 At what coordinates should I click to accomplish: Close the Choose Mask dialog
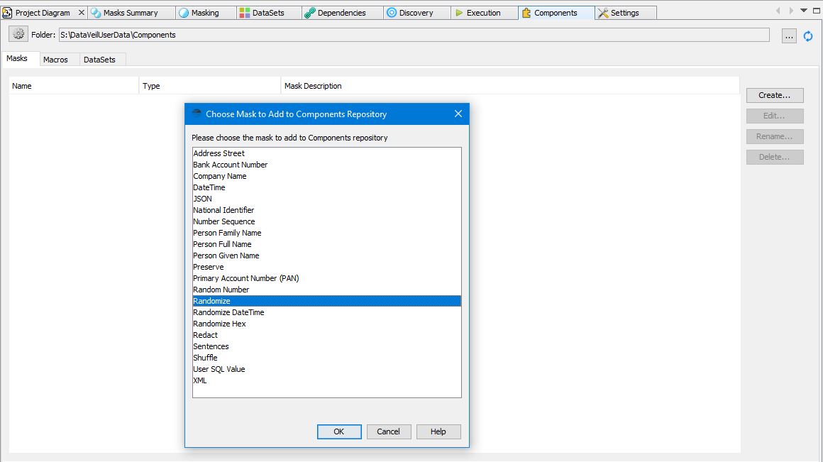(x=458, y=114)
